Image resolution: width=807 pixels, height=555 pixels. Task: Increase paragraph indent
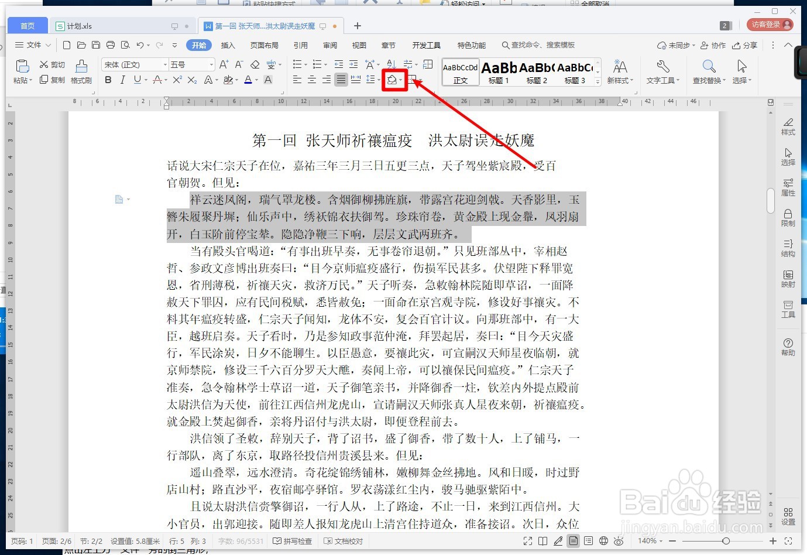pyautogui.click(x=353, y=64)
